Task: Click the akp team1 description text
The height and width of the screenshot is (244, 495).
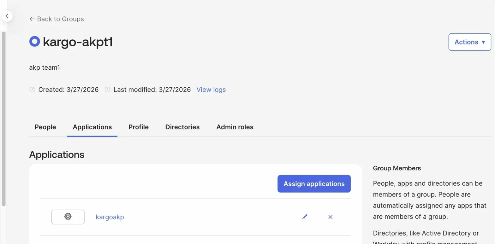Action: point(45,67)
